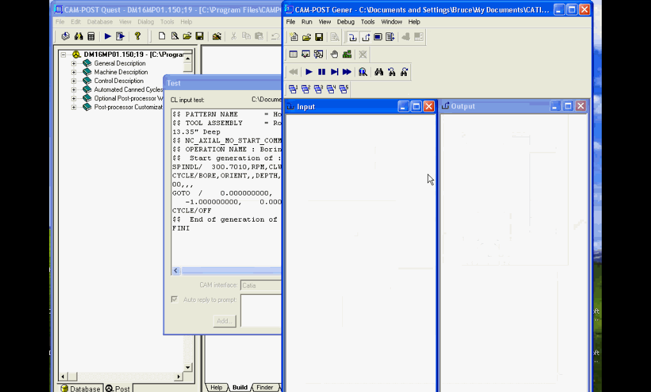
Task: Expand Machine Description tree node
Action: point(74,72)
